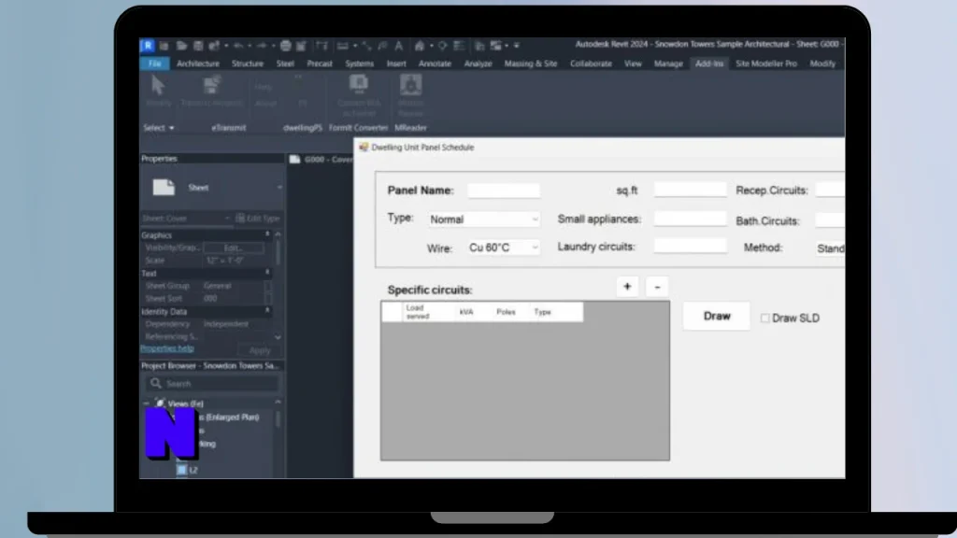Click the Transmit a Model icon
Image resolution: width=957 pixels, height=538 pixels.
click(212, 85)
